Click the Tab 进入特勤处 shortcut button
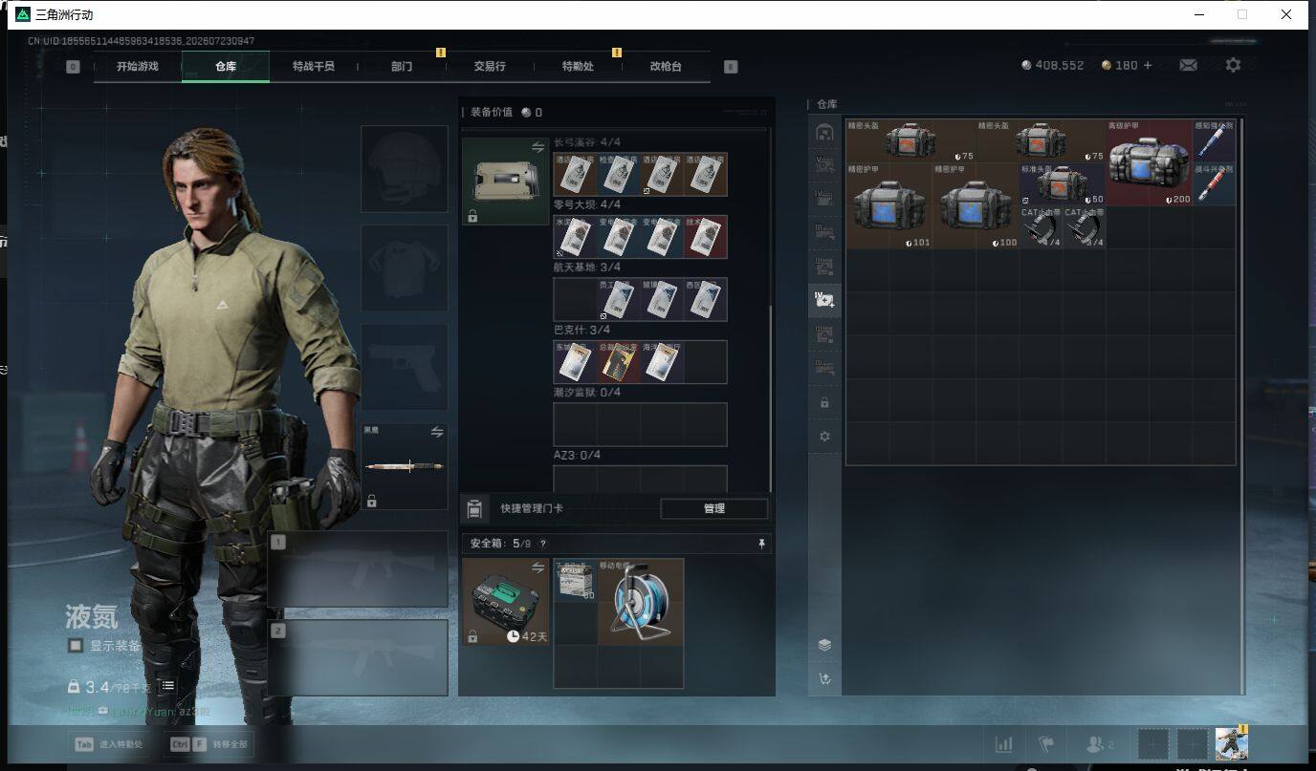1316x771 pixels. click(110, 744)
